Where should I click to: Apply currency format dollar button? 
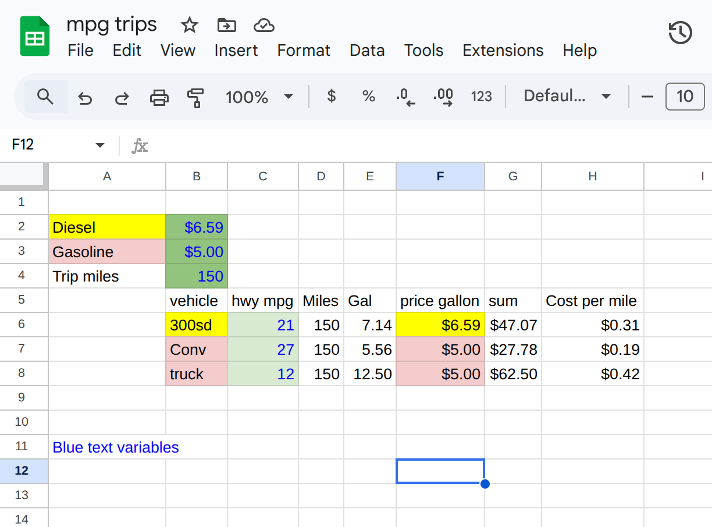click(x=332, y=97)
